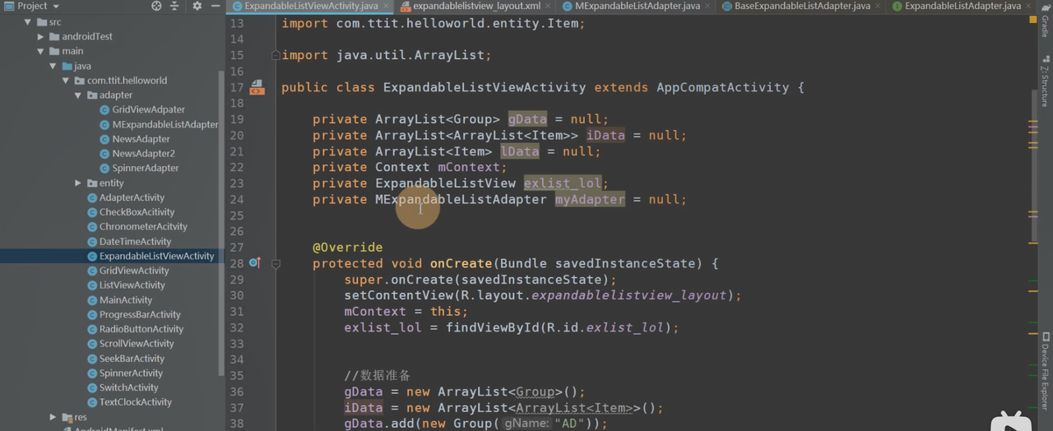
Task: Click the collapse all icon in Project panel header
Action: [175, 6]
